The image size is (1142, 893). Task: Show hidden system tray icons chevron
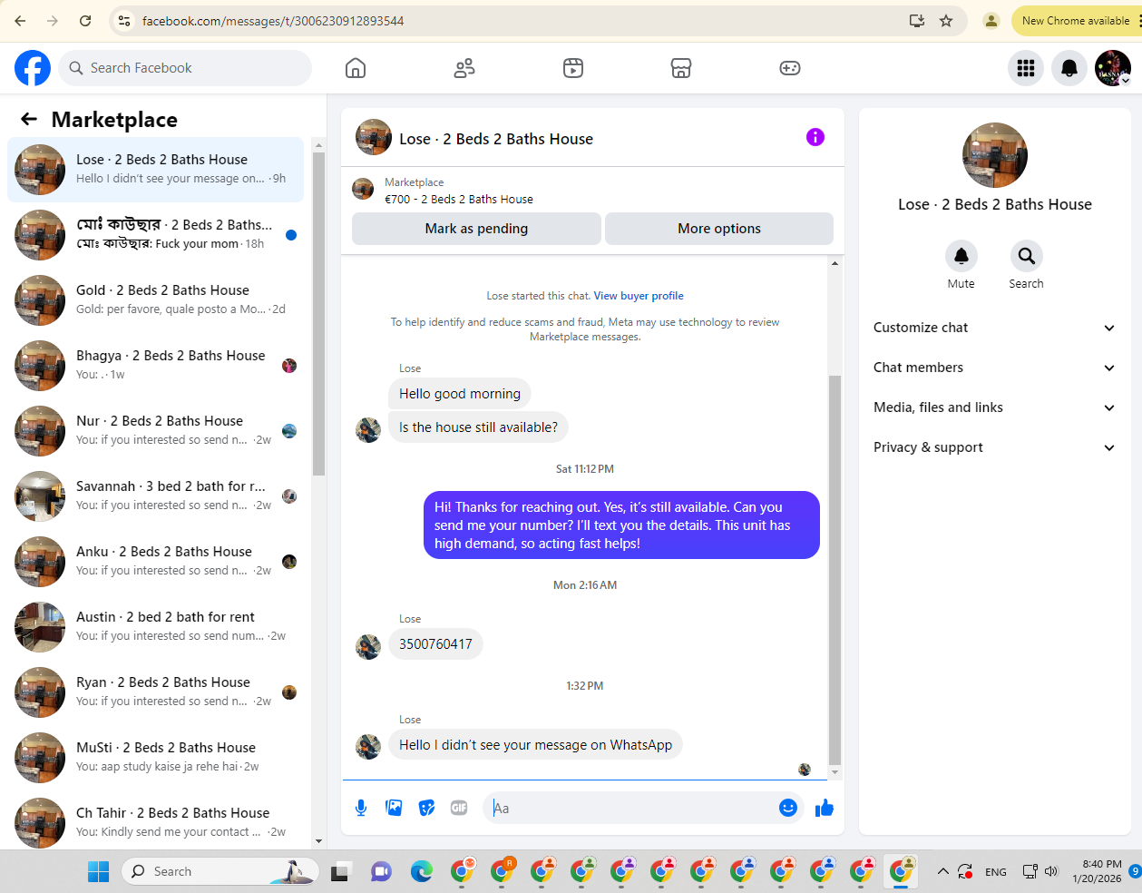click(943, 871)
